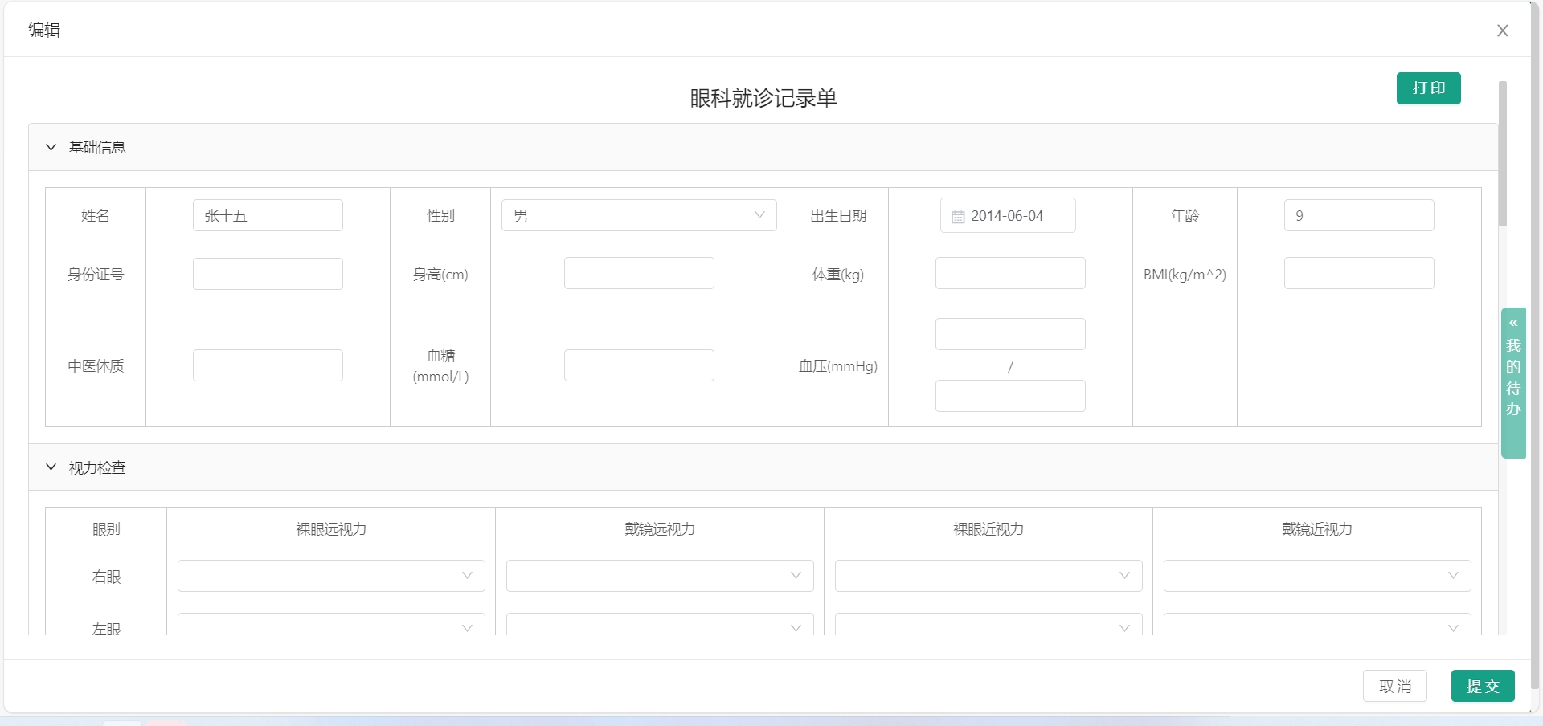The height and width of the screenshot is (726, 1543).
Task: Open 右眼 裸眼近视力 dropdown
Action: click(x=988, y=576)
